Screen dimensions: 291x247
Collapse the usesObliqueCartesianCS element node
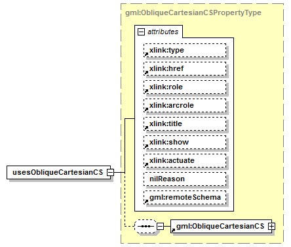tap(111, 173)
